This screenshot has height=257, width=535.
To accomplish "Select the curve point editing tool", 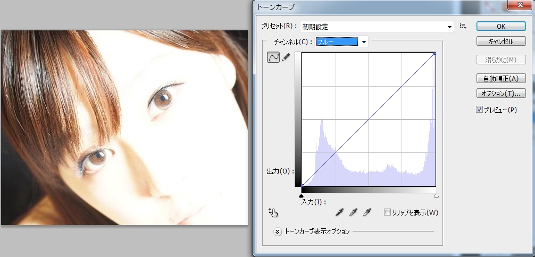I will (x=273, y=57).
